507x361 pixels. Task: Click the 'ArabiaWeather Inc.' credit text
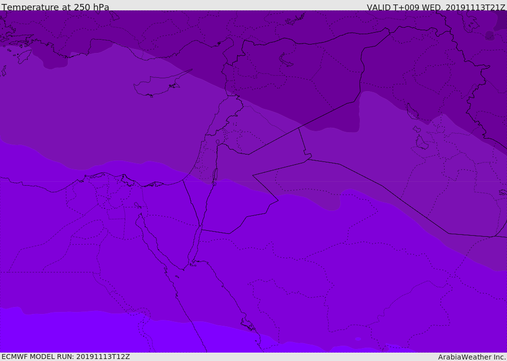coord(471,357)
